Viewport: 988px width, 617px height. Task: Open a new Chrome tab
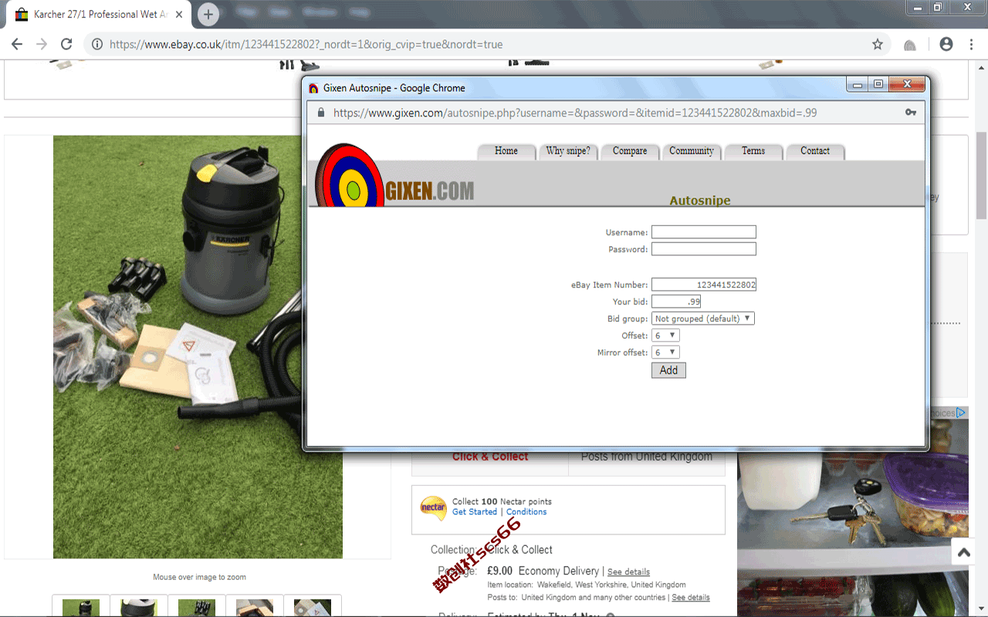tap(208, 14)
